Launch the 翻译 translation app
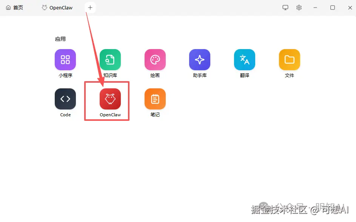Viewport: 356px width, 222px height. tap(244, 60)
